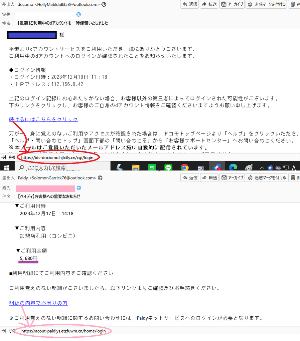Click Forward (転送) in the docomo email
This screenshot has width=300, height=341.
coord(210,4)
